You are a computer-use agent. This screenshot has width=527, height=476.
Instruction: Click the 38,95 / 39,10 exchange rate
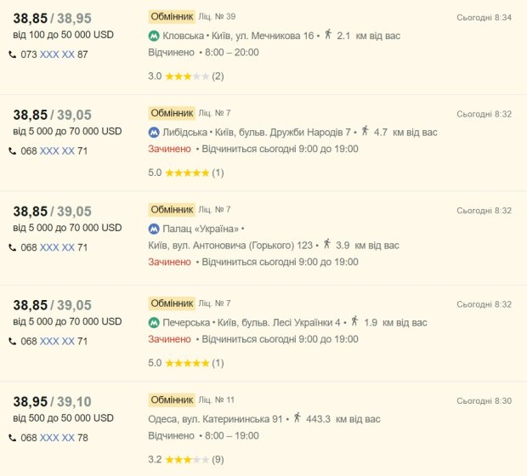(x=52, y=402)
